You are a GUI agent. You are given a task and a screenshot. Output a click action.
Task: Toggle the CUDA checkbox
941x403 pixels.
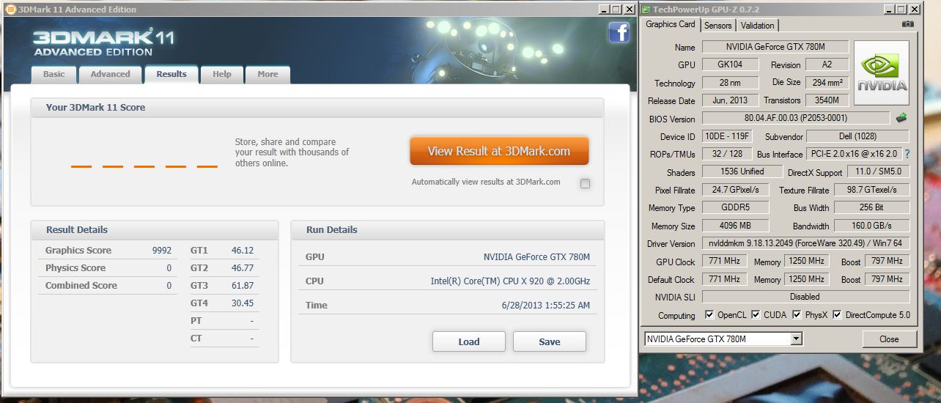click(756, 315)
